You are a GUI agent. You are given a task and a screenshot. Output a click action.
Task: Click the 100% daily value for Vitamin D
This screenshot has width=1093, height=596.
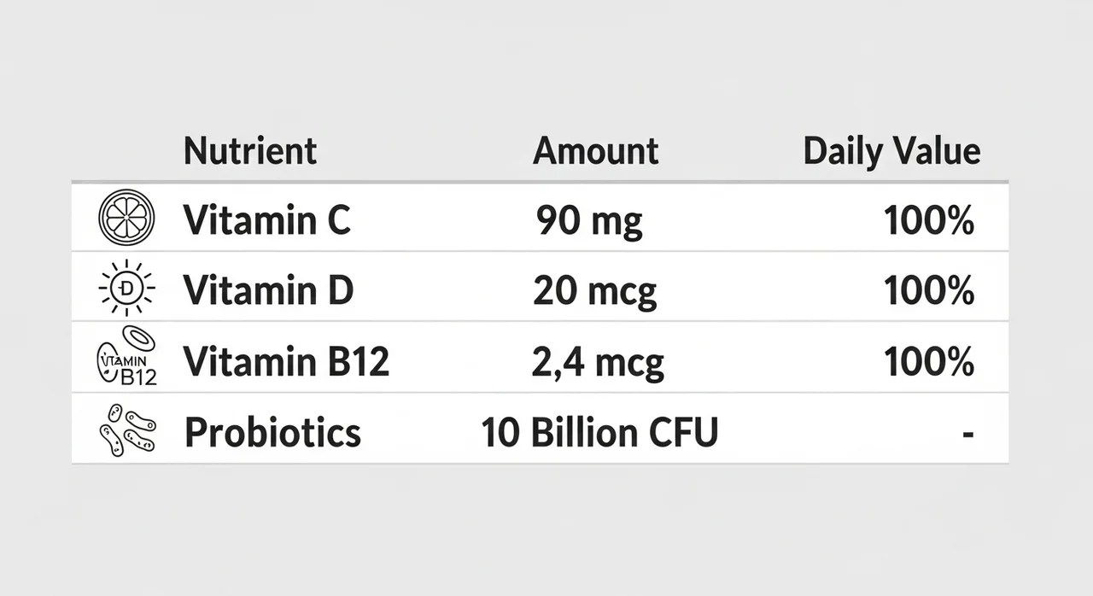pos(929,291)
